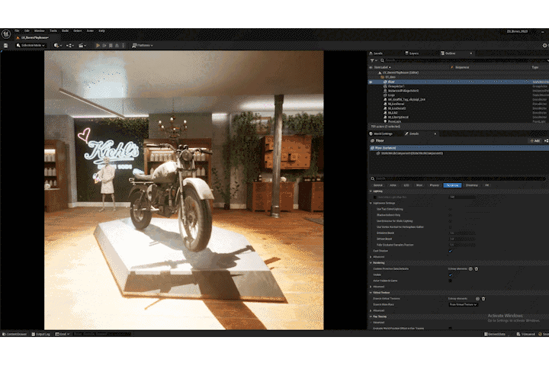The width and height of the screenshot is (549, 366).
Task: Click the Blueprint/add script icon beside Add
Action: point(546,141)
